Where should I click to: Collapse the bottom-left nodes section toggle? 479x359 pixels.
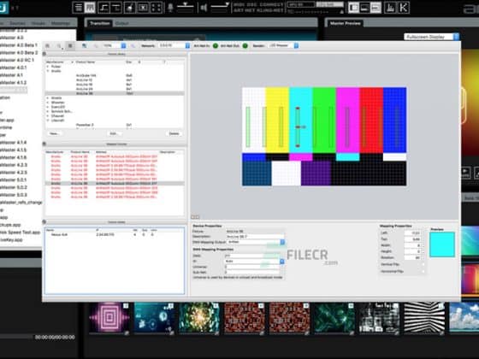tap(44, 222)
